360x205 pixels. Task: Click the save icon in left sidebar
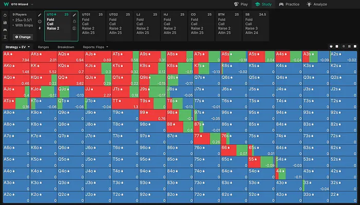click(x=5, y=22)
